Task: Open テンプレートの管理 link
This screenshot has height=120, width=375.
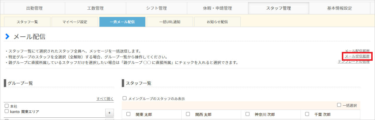Action: [354, 62]
